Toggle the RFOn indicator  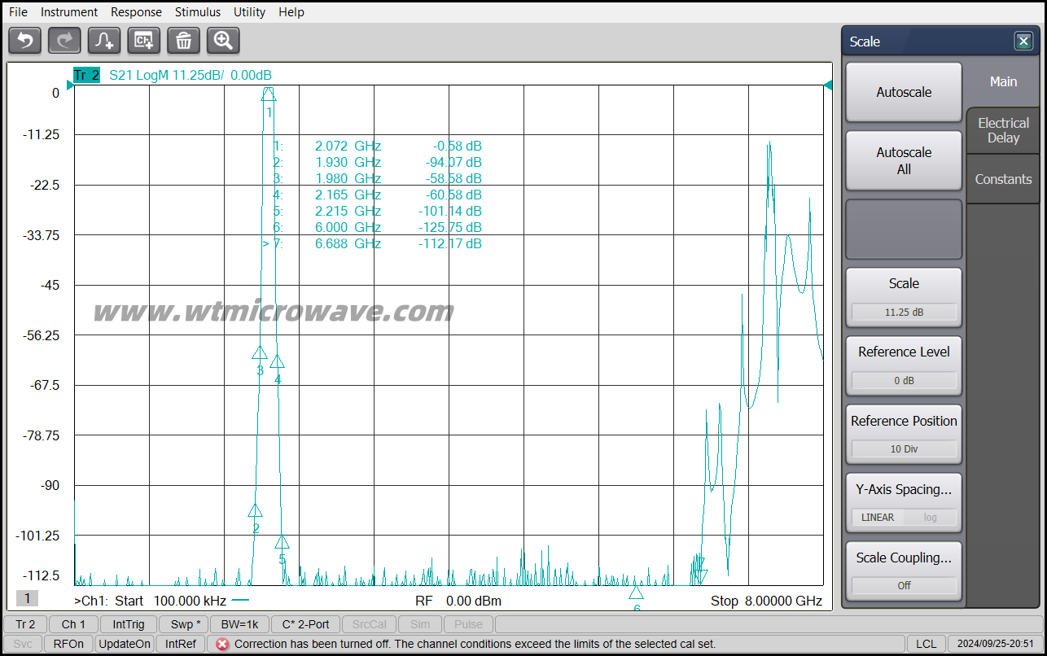68,643
